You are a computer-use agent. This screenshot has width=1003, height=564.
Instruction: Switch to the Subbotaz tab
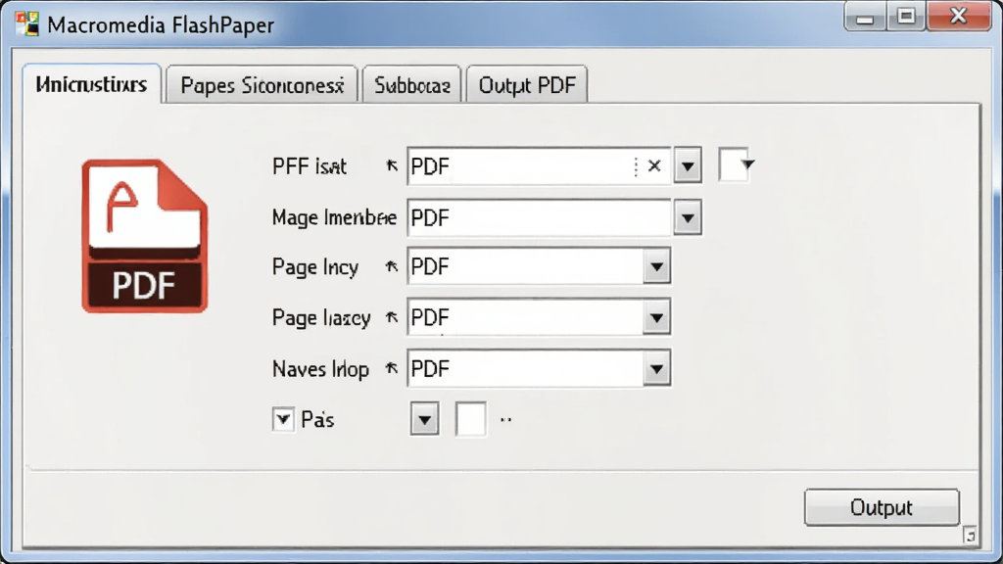[412, 85]
